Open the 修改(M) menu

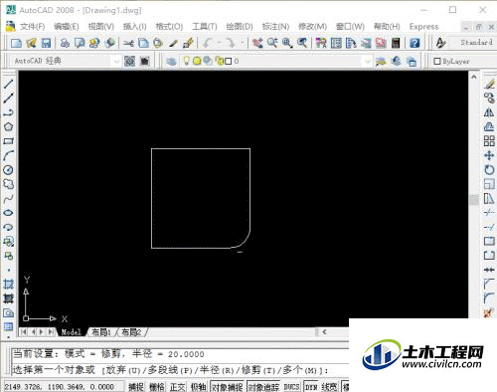coord(312,27)
